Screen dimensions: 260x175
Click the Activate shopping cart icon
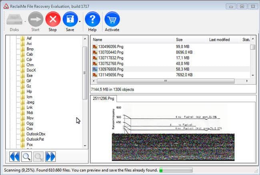pos(112,19)
